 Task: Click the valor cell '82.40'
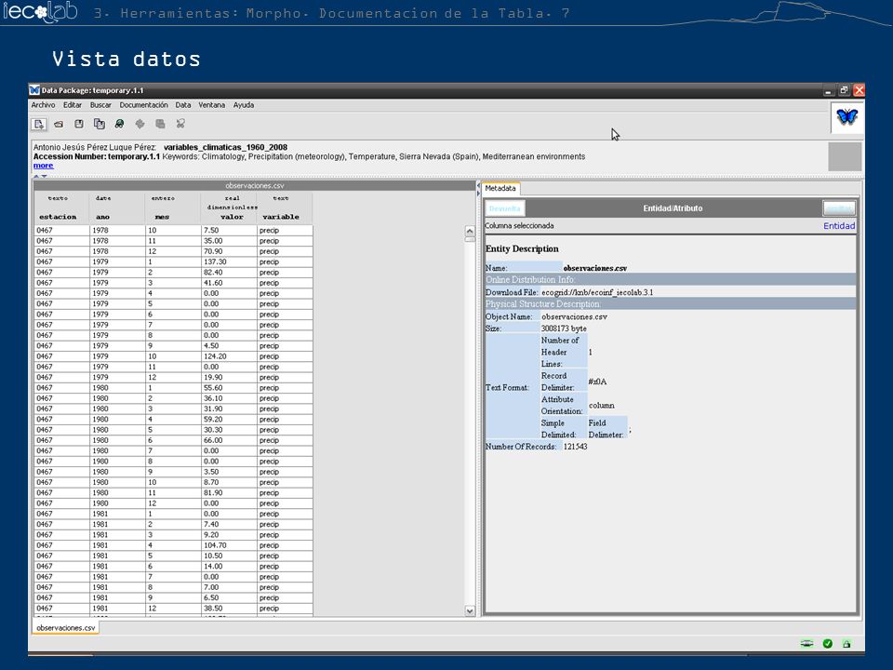pyautogui.click(x=229, y=273)
